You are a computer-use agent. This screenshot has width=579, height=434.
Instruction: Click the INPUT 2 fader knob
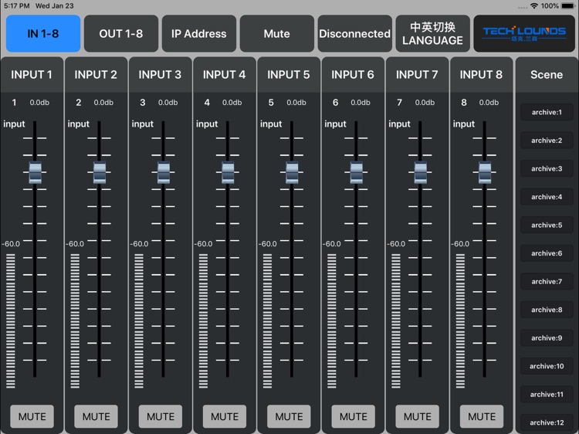(100, 172)
